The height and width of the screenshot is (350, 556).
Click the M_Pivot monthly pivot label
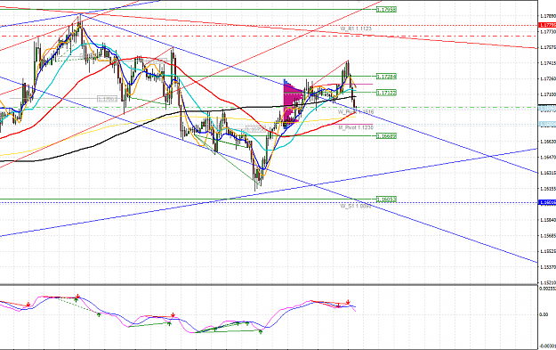[355, 127]
